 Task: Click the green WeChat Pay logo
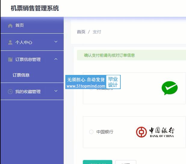170,88
